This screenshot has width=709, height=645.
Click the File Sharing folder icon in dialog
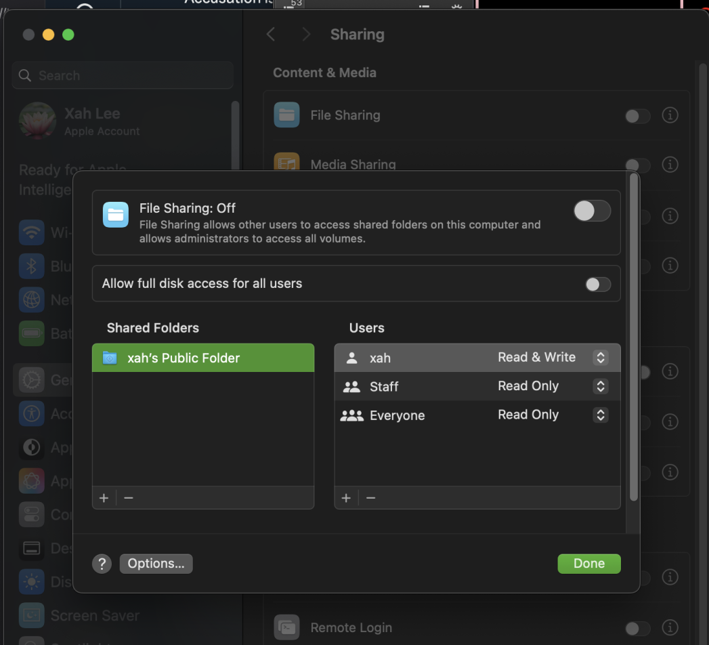pos(116,215)
